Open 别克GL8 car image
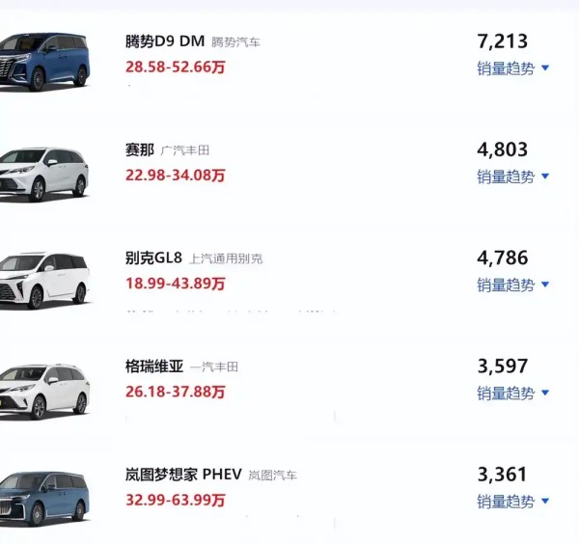The width and height of the screenshot is (579, 544). click(x=44, y=281)
